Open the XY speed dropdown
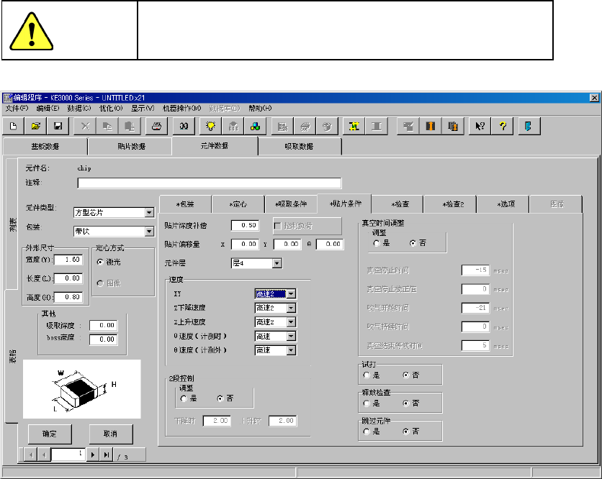The height and width of the screenshot is (479, 602). [x=291, y=293]
